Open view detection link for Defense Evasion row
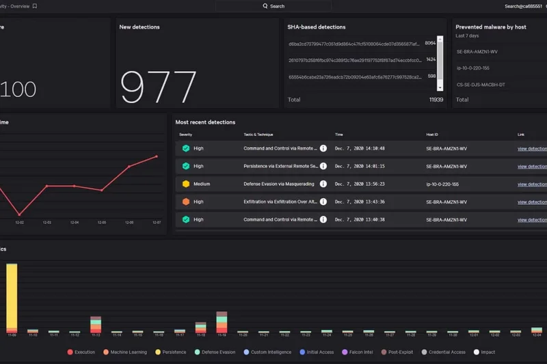 [532, 184]
